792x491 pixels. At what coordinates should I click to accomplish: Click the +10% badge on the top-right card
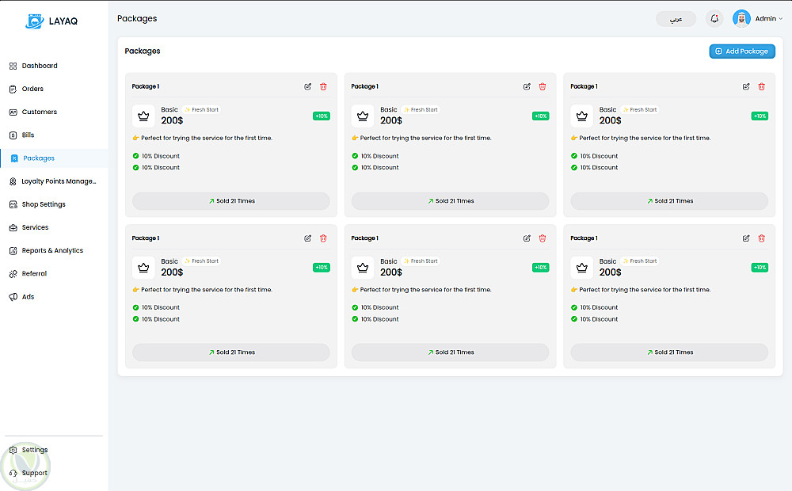point(760,116)
